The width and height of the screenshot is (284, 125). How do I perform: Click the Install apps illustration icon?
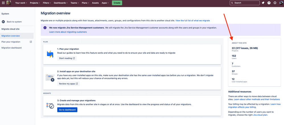click(x=50, y=78)
